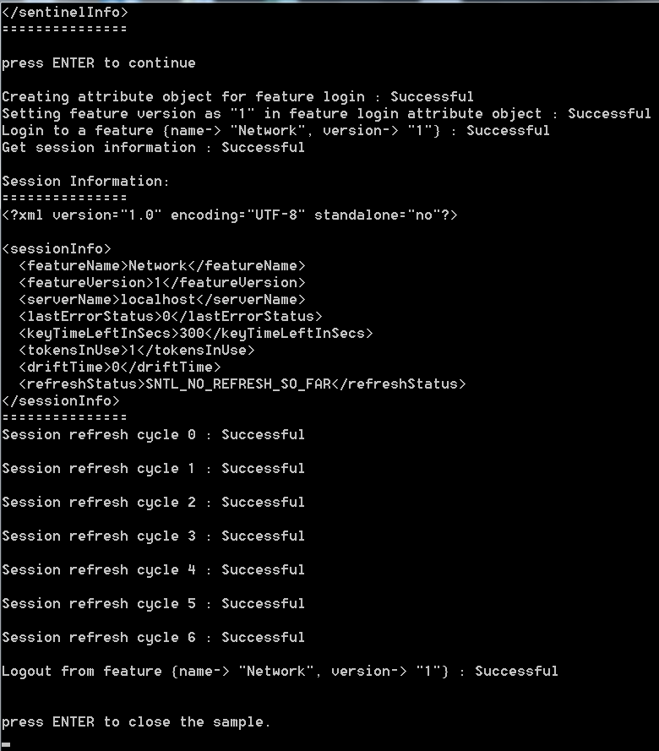Click the "Get session information" line

point(153,147)
